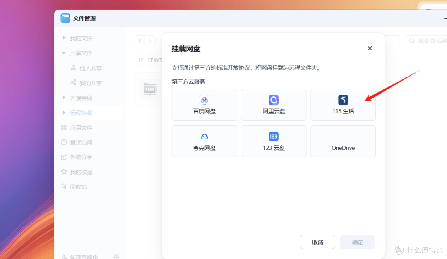Select 远程挂载 label in sidebar
The width and height of the screenshot is (447, 259).
pyautogui.click(x=81, y=113)
